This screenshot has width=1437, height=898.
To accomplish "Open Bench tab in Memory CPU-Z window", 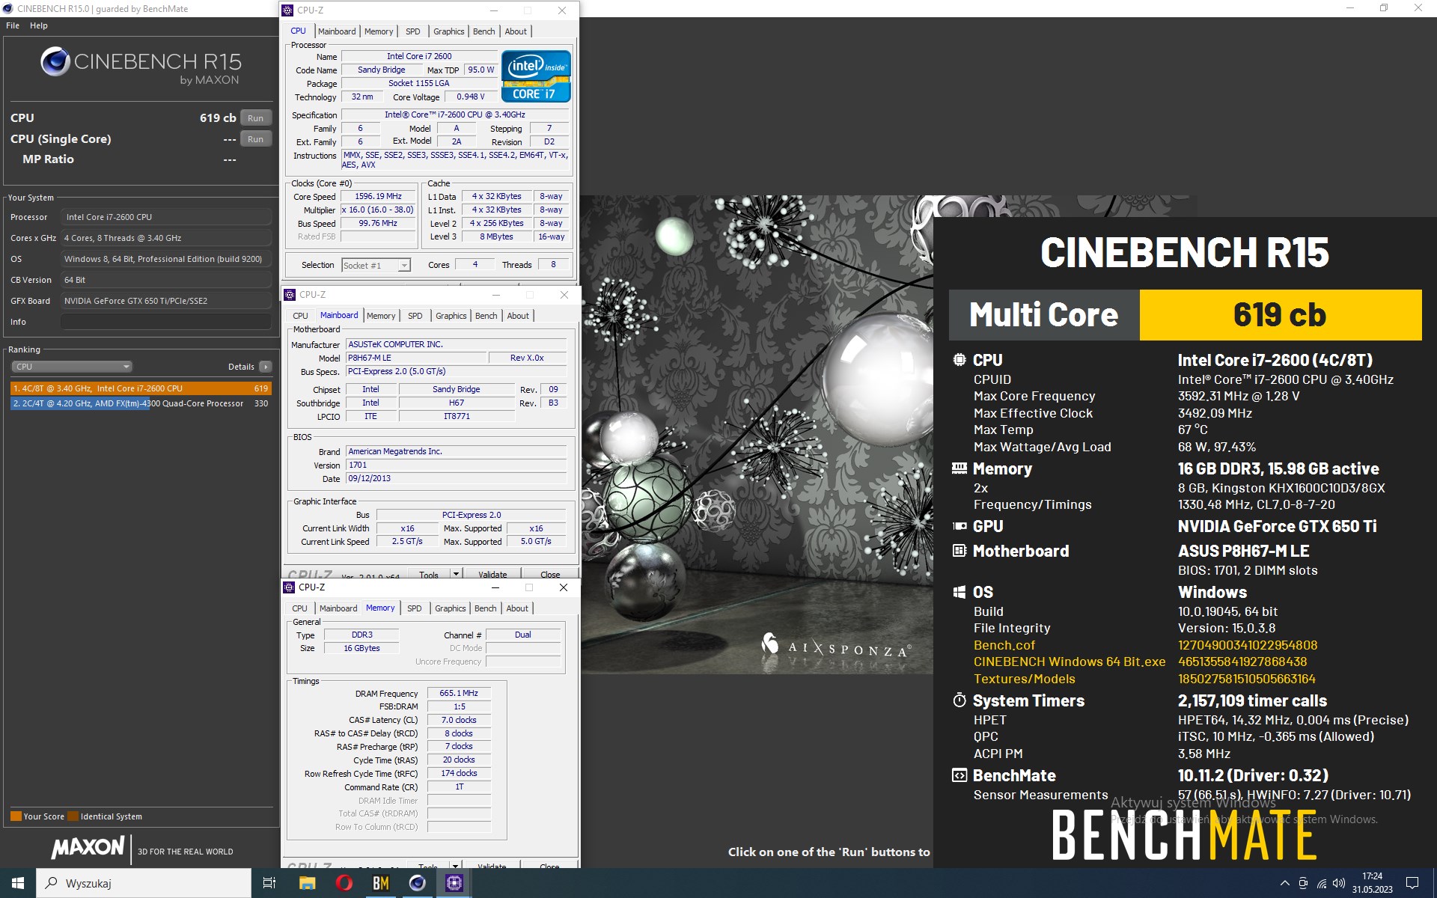I will coord(486,608).
